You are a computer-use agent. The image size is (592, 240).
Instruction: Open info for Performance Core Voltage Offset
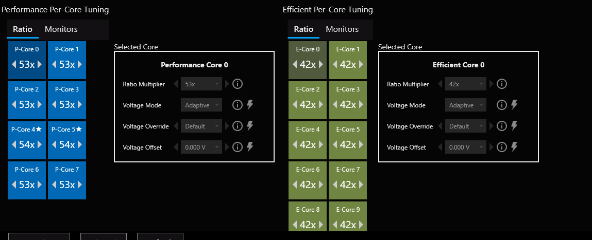237,147
